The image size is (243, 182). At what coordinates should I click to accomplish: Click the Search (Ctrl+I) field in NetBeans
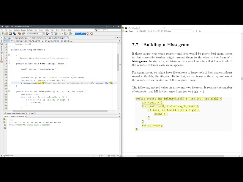pyautogui.click(x=108, y=30)
